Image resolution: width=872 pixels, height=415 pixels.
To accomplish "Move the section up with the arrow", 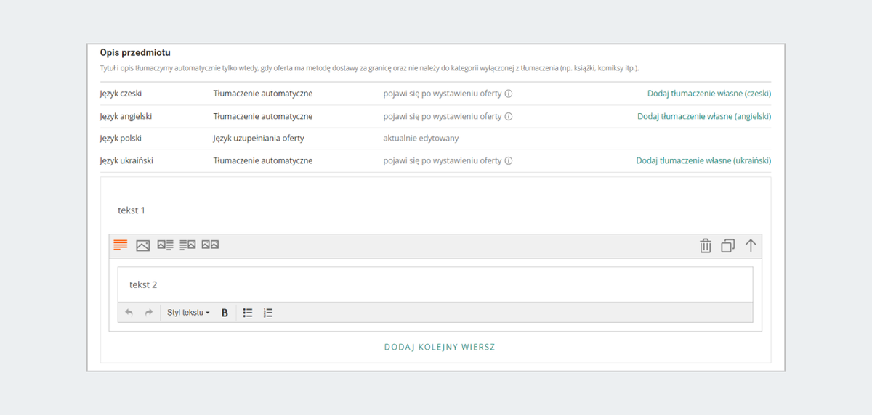I will pyautogui.click(x=751, y=246).
